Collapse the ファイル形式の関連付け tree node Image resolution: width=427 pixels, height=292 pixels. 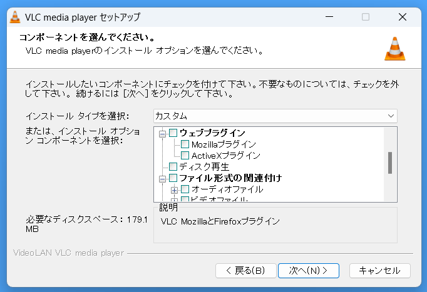[163, 179]
